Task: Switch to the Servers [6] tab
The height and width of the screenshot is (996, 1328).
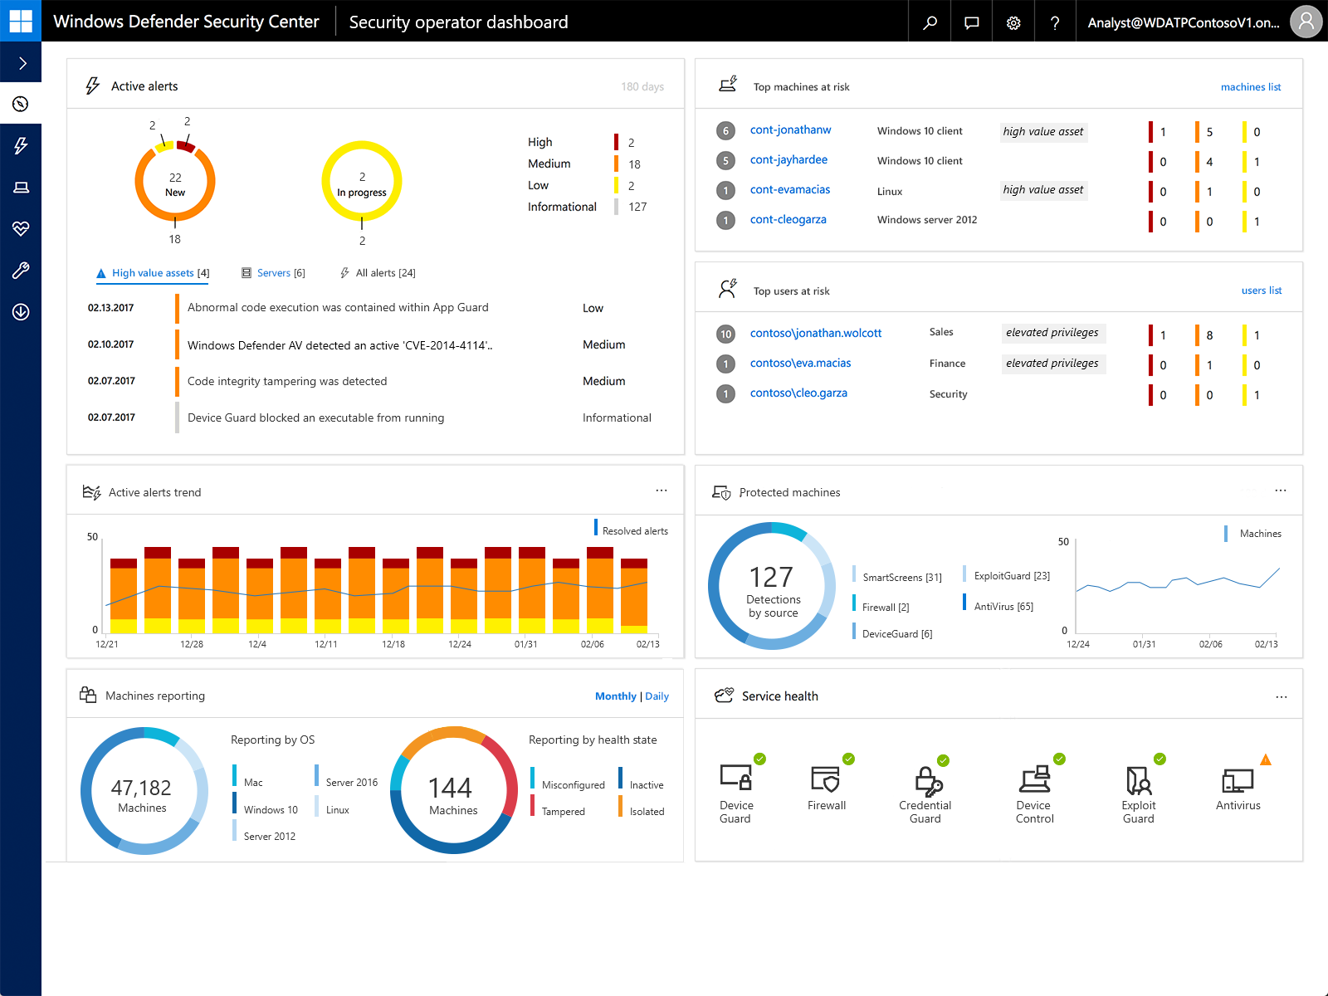Action: 274,272
